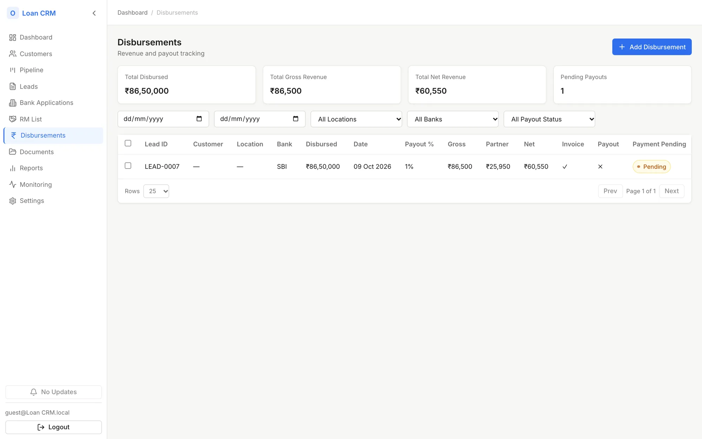Click the Leads document icon
The height and width of the screenshot is (439, 702).
(x=13, y=86)
